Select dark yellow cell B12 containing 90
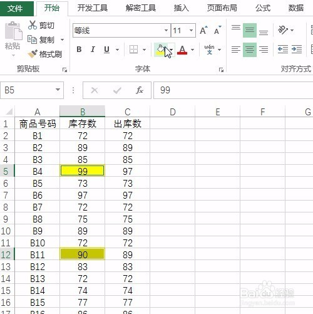 [82, 254]
